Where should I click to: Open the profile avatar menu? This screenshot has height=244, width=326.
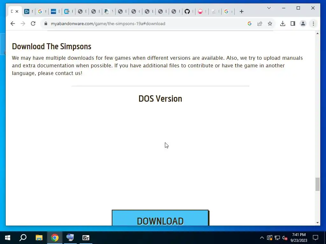[303, 24]
